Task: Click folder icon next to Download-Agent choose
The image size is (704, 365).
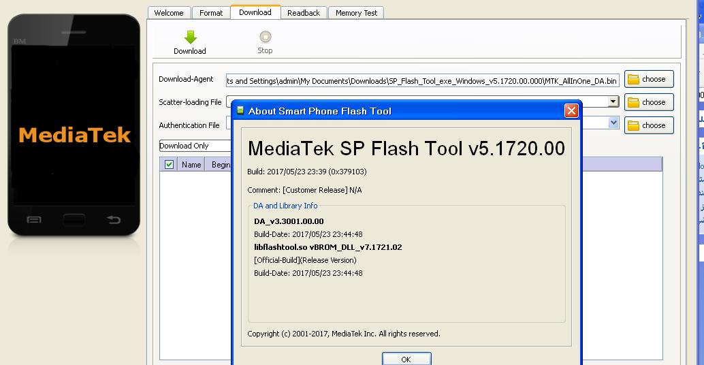Action: (633, 80)
